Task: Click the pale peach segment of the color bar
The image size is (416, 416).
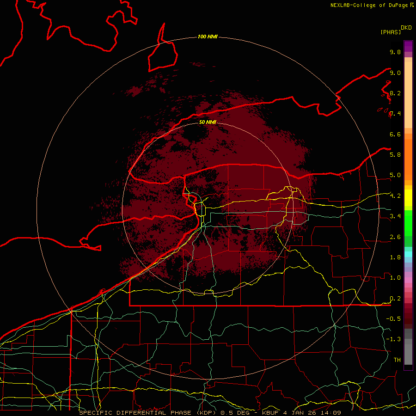Action: tap(408, 96)
